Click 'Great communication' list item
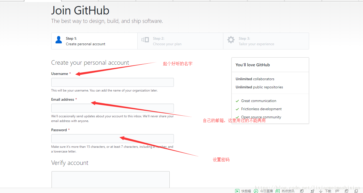The image size is (363, 193). (259, 101)
